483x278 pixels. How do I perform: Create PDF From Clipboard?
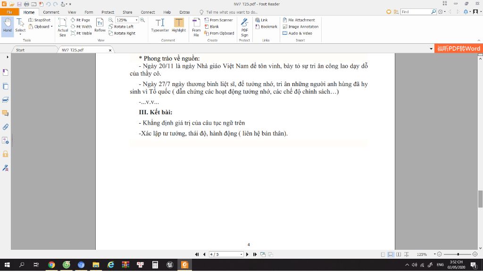(x=219, y=33)
